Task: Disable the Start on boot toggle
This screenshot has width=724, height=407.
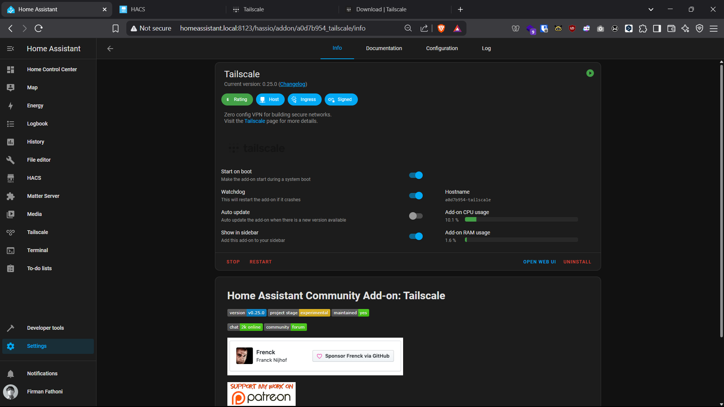Action: 416,175
